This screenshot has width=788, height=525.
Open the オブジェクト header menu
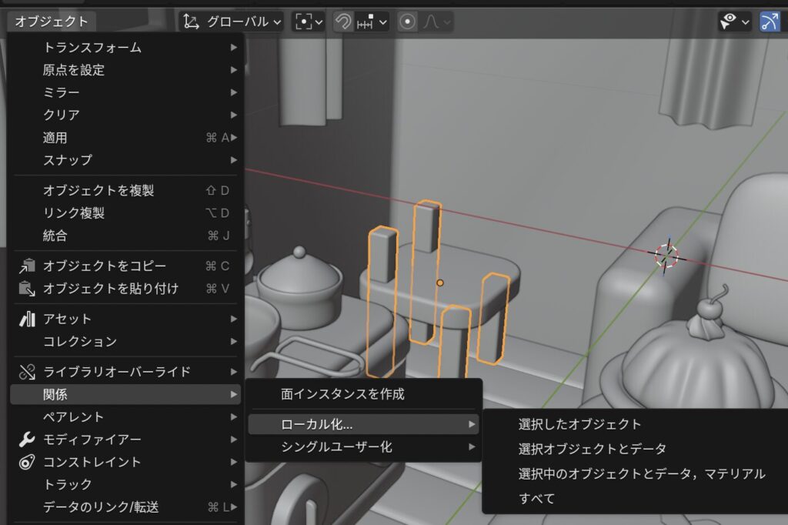52,22
